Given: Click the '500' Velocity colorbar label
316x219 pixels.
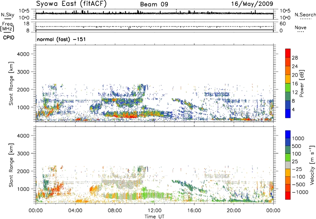Looking at the screenshot, I should tap(297, 146).
